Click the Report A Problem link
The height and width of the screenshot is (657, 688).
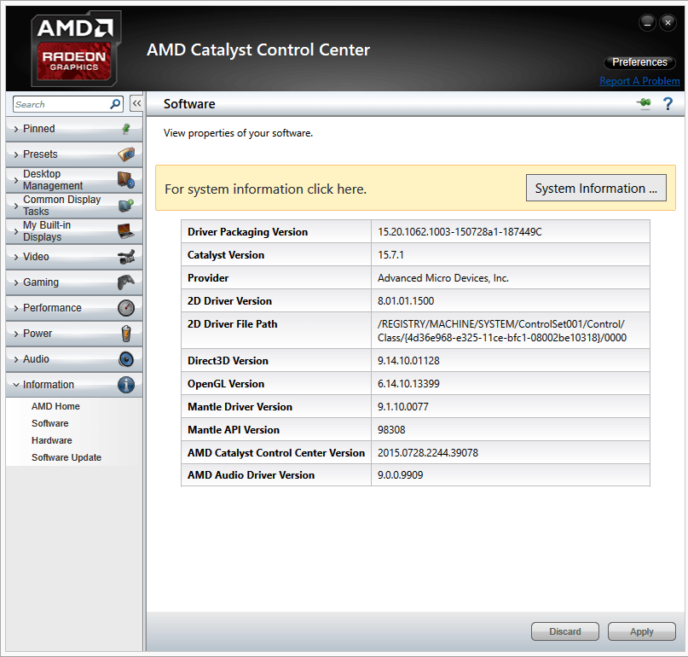click(x=639, y=81)
